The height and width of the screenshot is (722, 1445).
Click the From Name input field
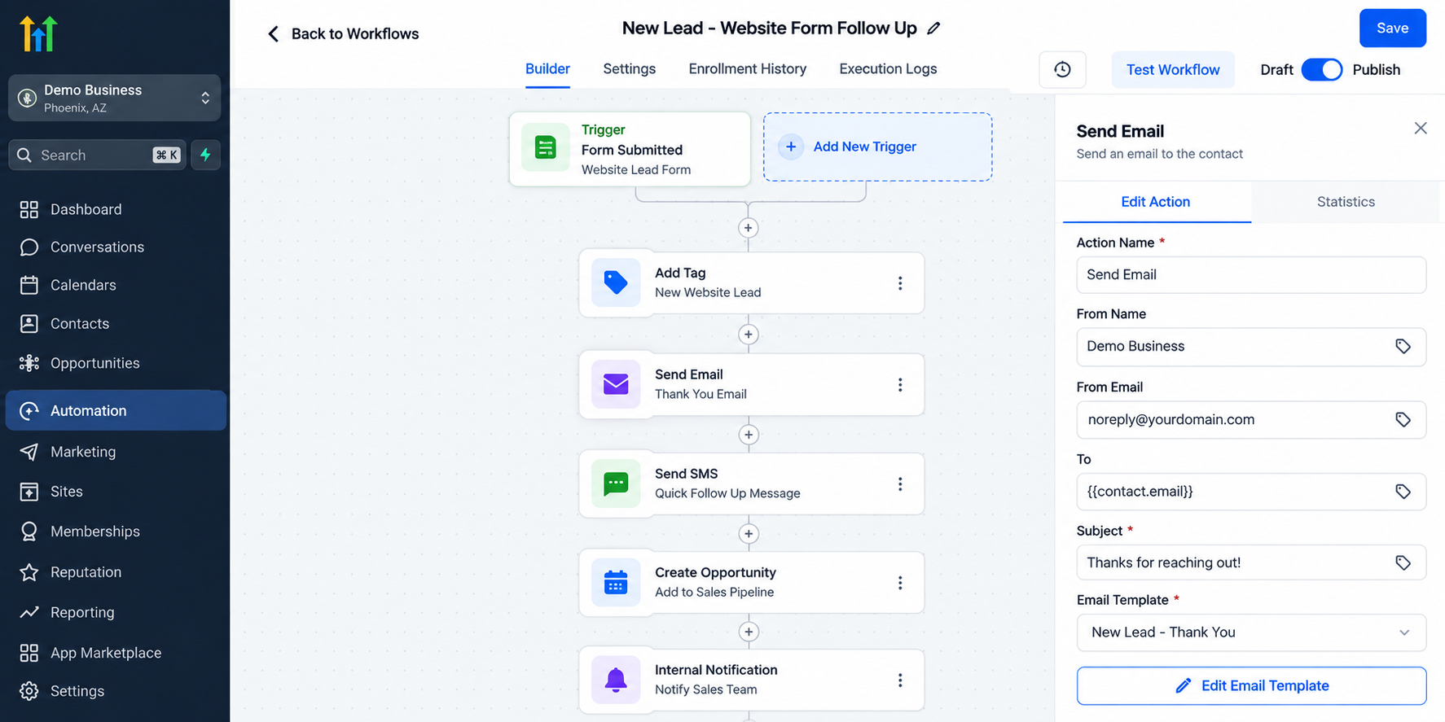(1251, 347)
